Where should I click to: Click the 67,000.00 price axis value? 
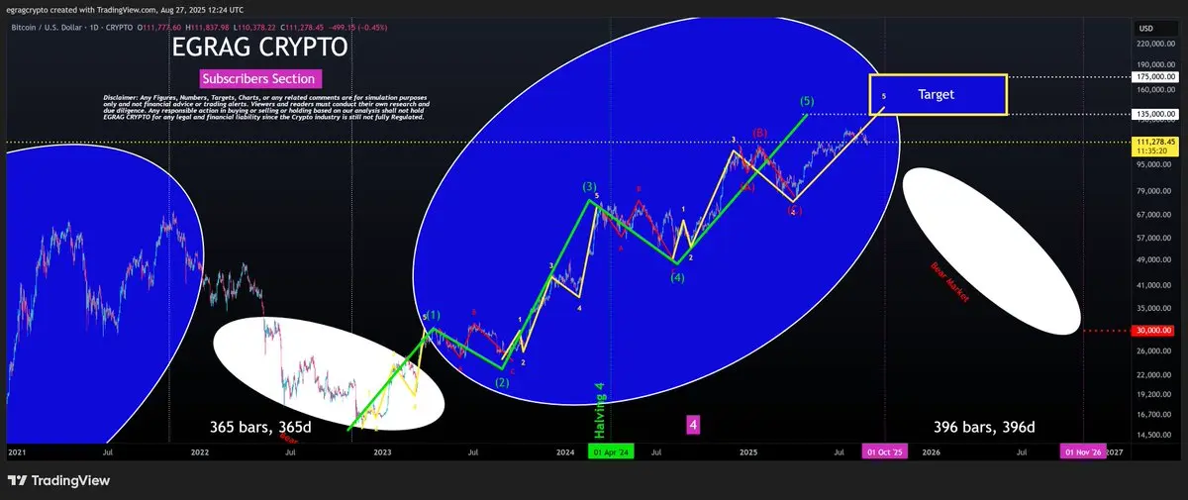click(1156, 214)
